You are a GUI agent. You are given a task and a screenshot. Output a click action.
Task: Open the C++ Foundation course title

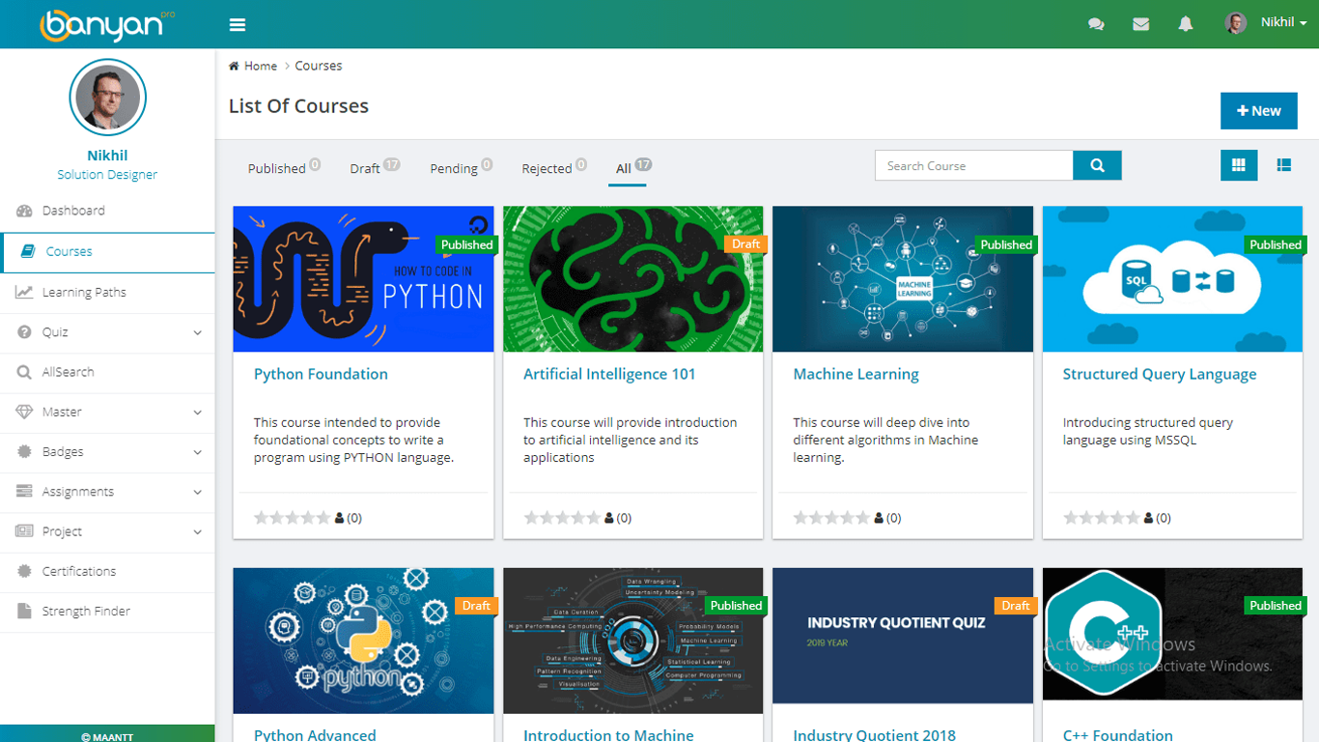click(1118, 735)
